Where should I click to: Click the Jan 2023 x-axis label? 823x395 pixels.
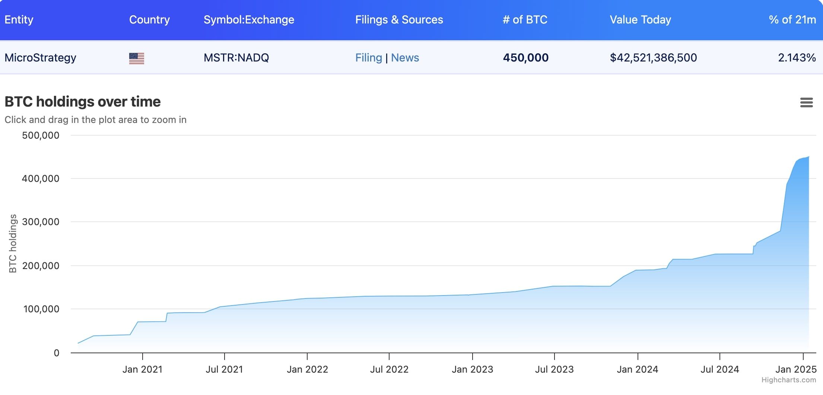473,369
